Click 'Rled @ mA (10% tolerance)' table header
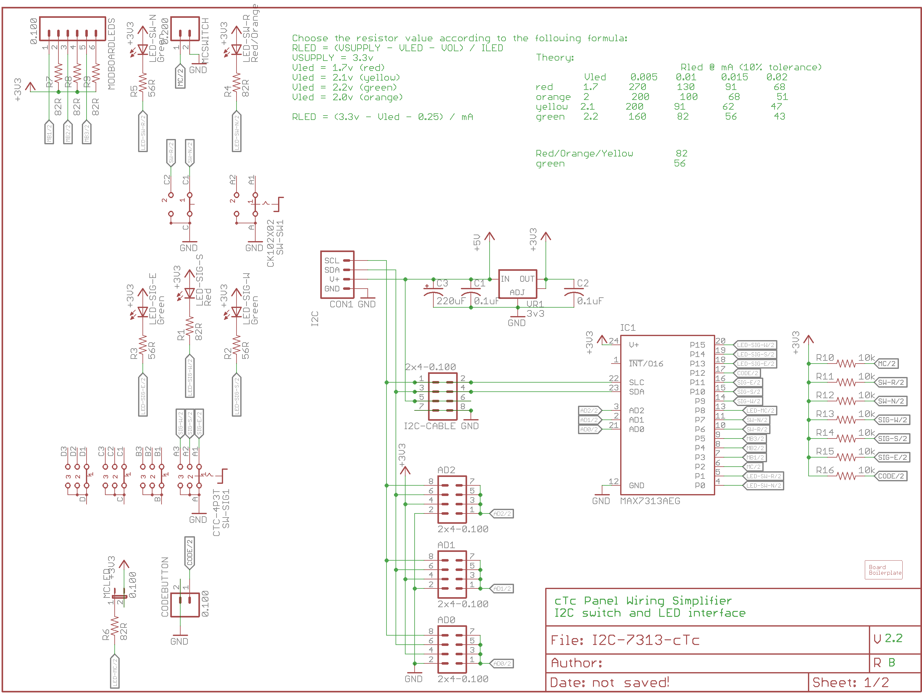The height and width of the screenshot is (694, 922). 751,67
